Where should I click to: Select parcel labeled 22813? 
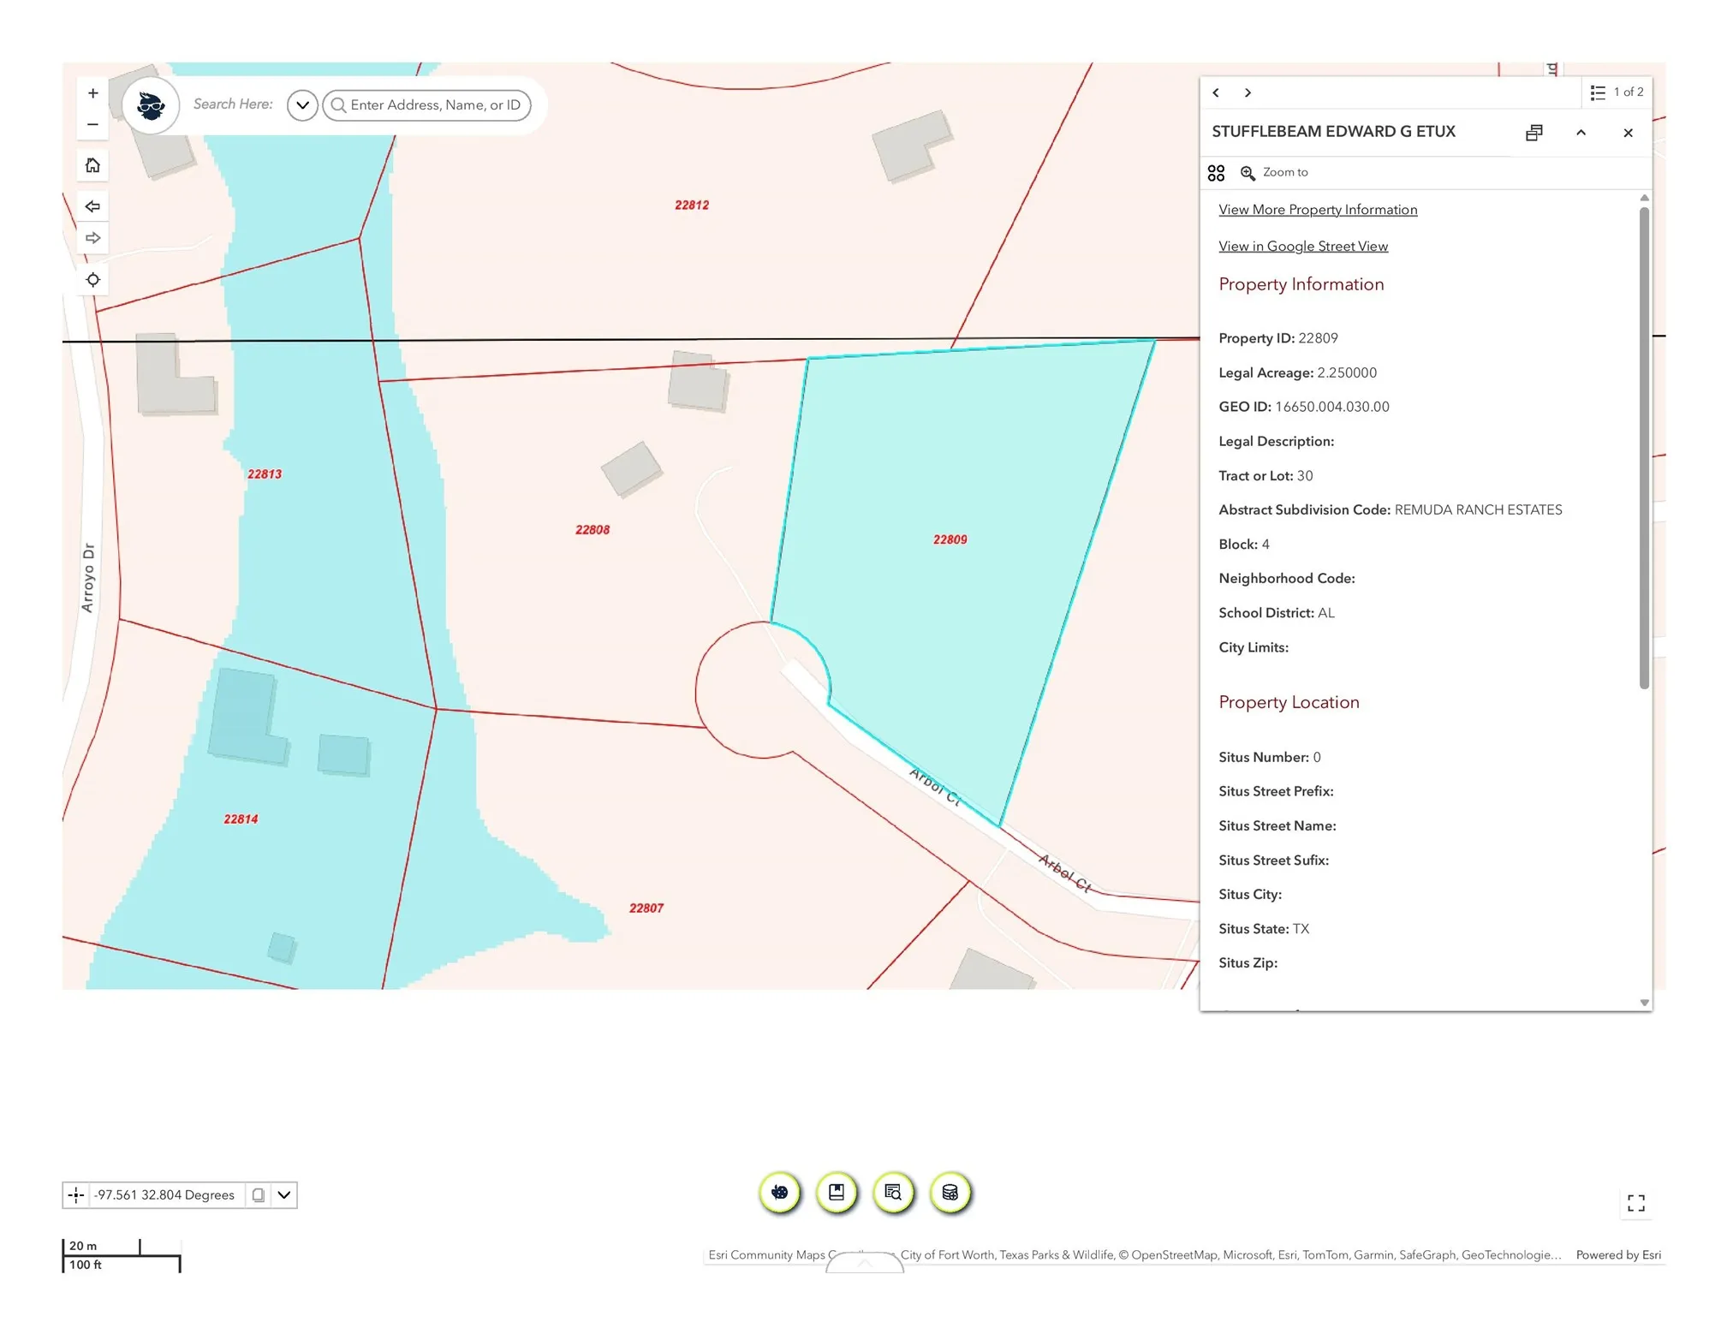265,474
